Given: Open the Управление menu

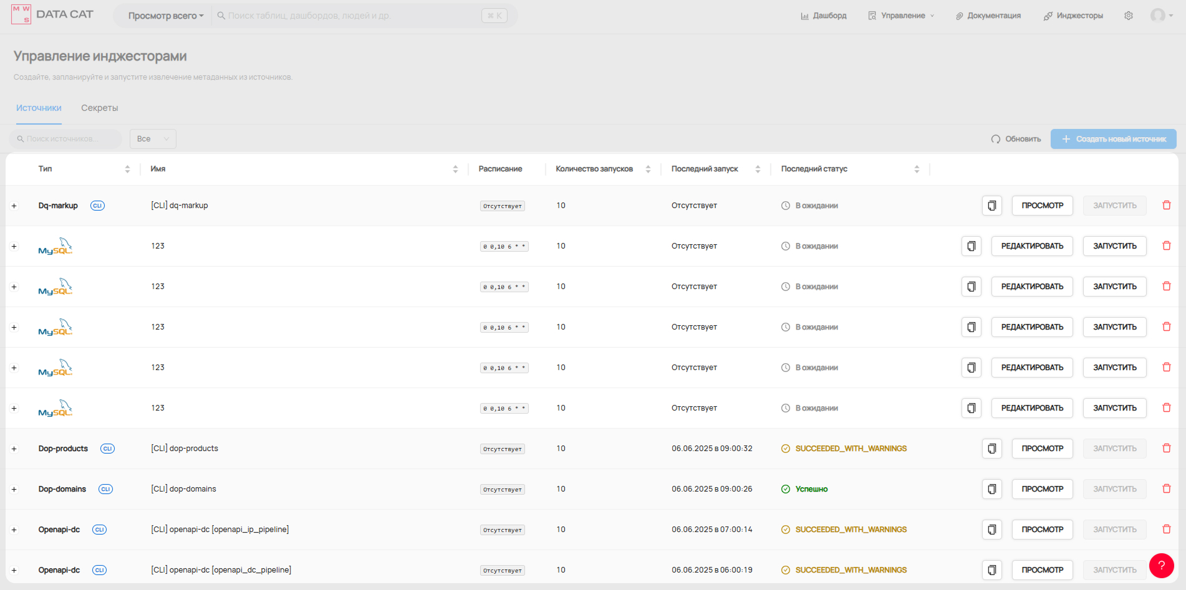Looking at the screenshot, I should [x=902, y=16].
